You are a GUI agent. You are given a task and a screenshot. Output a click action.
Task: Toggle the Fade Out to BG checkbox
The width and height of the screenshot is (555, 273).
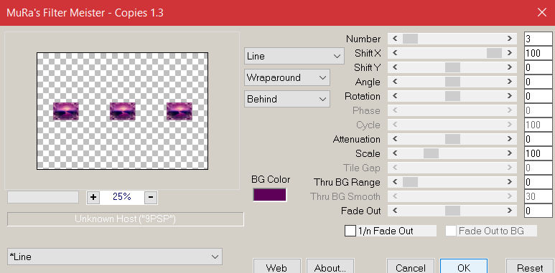(451, 231)
